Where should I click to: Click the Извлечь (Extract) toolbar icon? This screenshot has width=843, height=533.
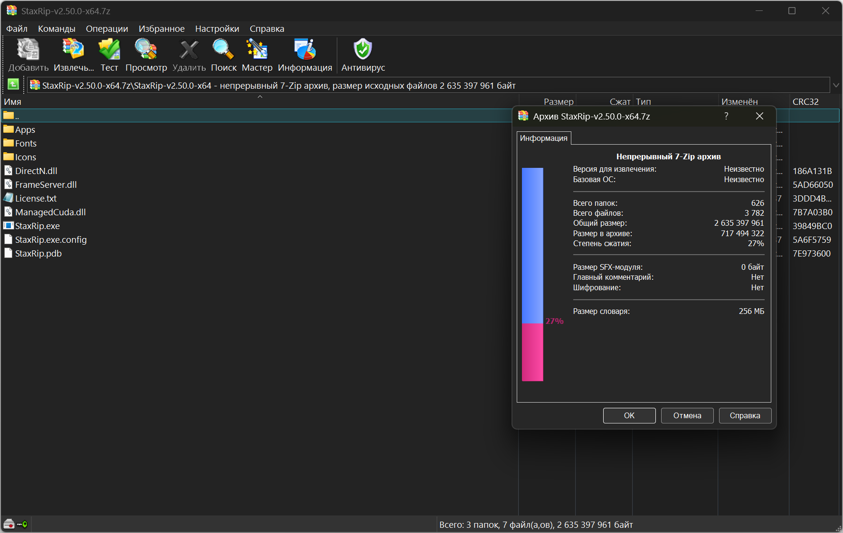pos(74,50)
